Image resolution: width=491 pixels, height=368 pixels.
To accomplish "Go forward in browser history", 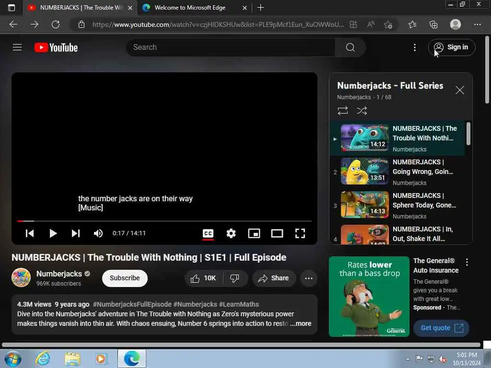I will (35, 24).
